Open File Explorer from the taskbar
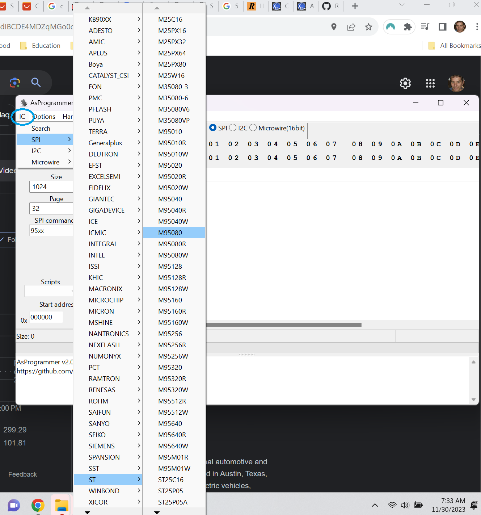481x515 pixels. coord(62,505)
